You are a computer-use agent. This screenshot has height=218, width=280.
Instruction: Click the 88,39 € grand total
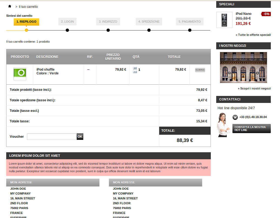click(185, 140)
